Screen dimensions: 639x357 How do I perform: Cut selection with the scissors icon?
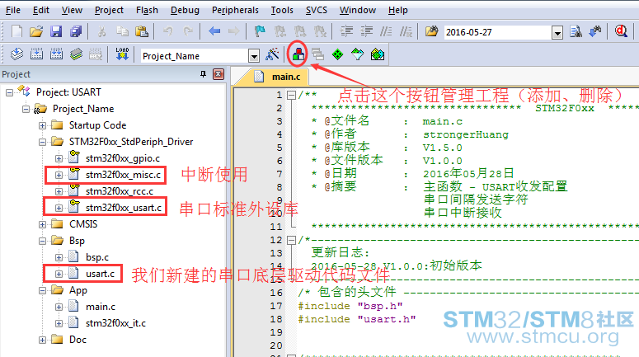tap(102, 32)
